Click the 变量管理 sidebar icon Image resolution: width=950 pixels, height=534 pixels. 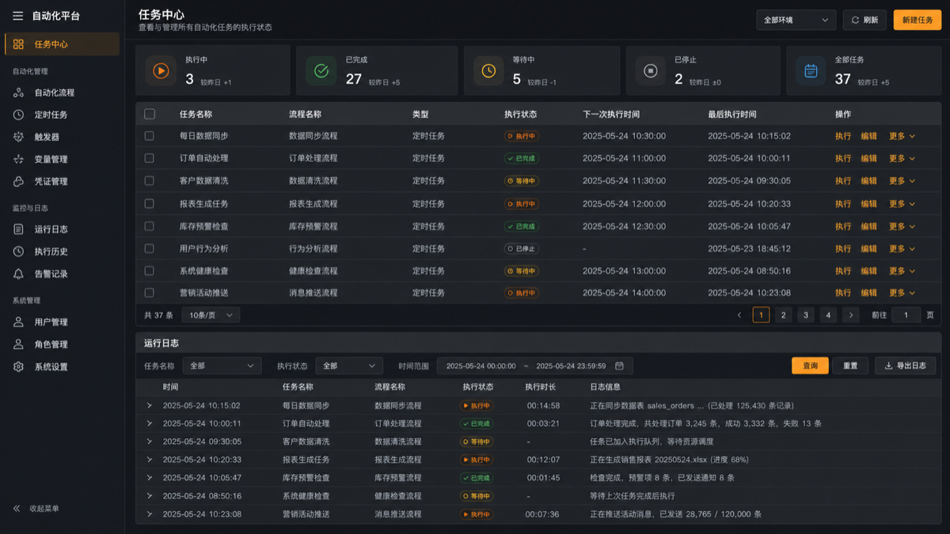(18, 159)
